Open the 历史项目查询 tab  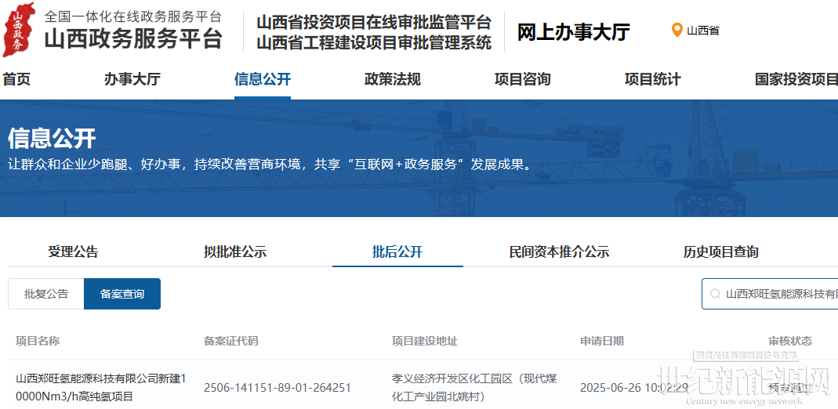coord(721,252)
